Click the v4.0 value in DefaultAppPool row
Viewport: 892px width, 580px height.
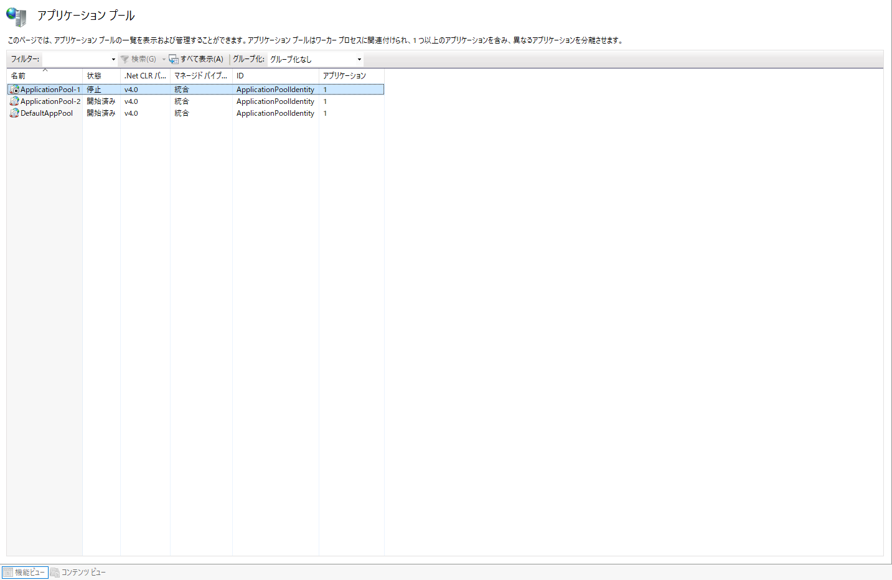(x=131, y=113)
